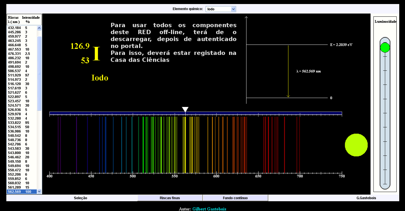Open the Gilbert Gastebois author link

coord(209,209)
